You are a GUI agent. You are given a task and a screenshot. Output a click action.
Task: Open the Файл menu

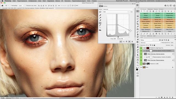click(x=14, y=1)
